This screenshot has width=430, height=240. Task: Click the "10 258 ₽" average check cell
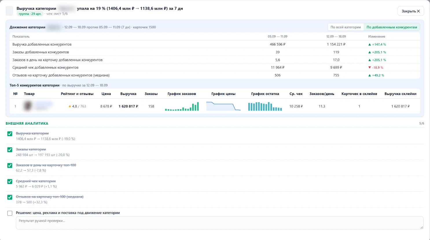pyautogui.click(x=296, y=106)
